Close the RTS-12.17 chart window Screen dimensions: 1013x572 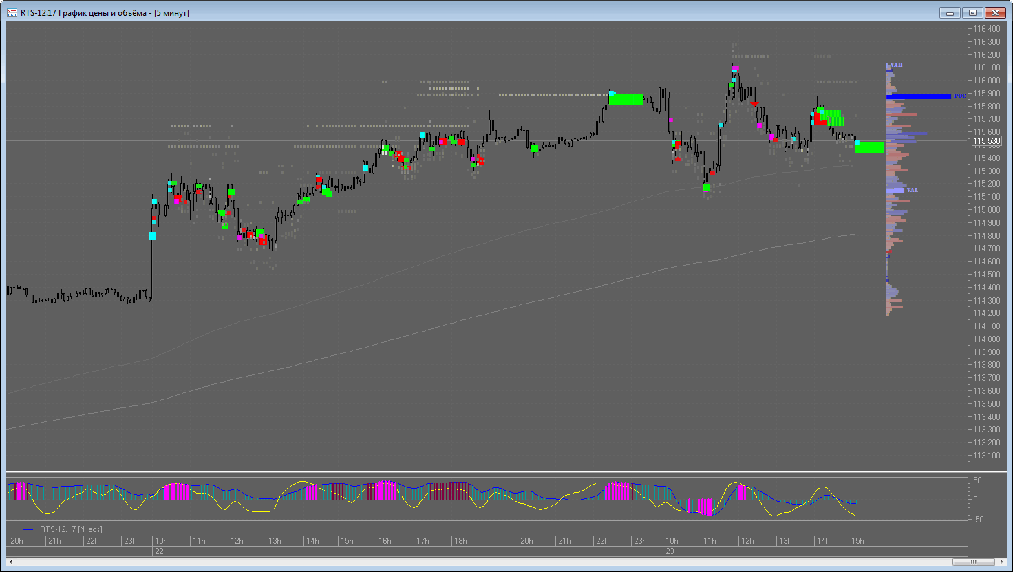(x=995, y=12)
